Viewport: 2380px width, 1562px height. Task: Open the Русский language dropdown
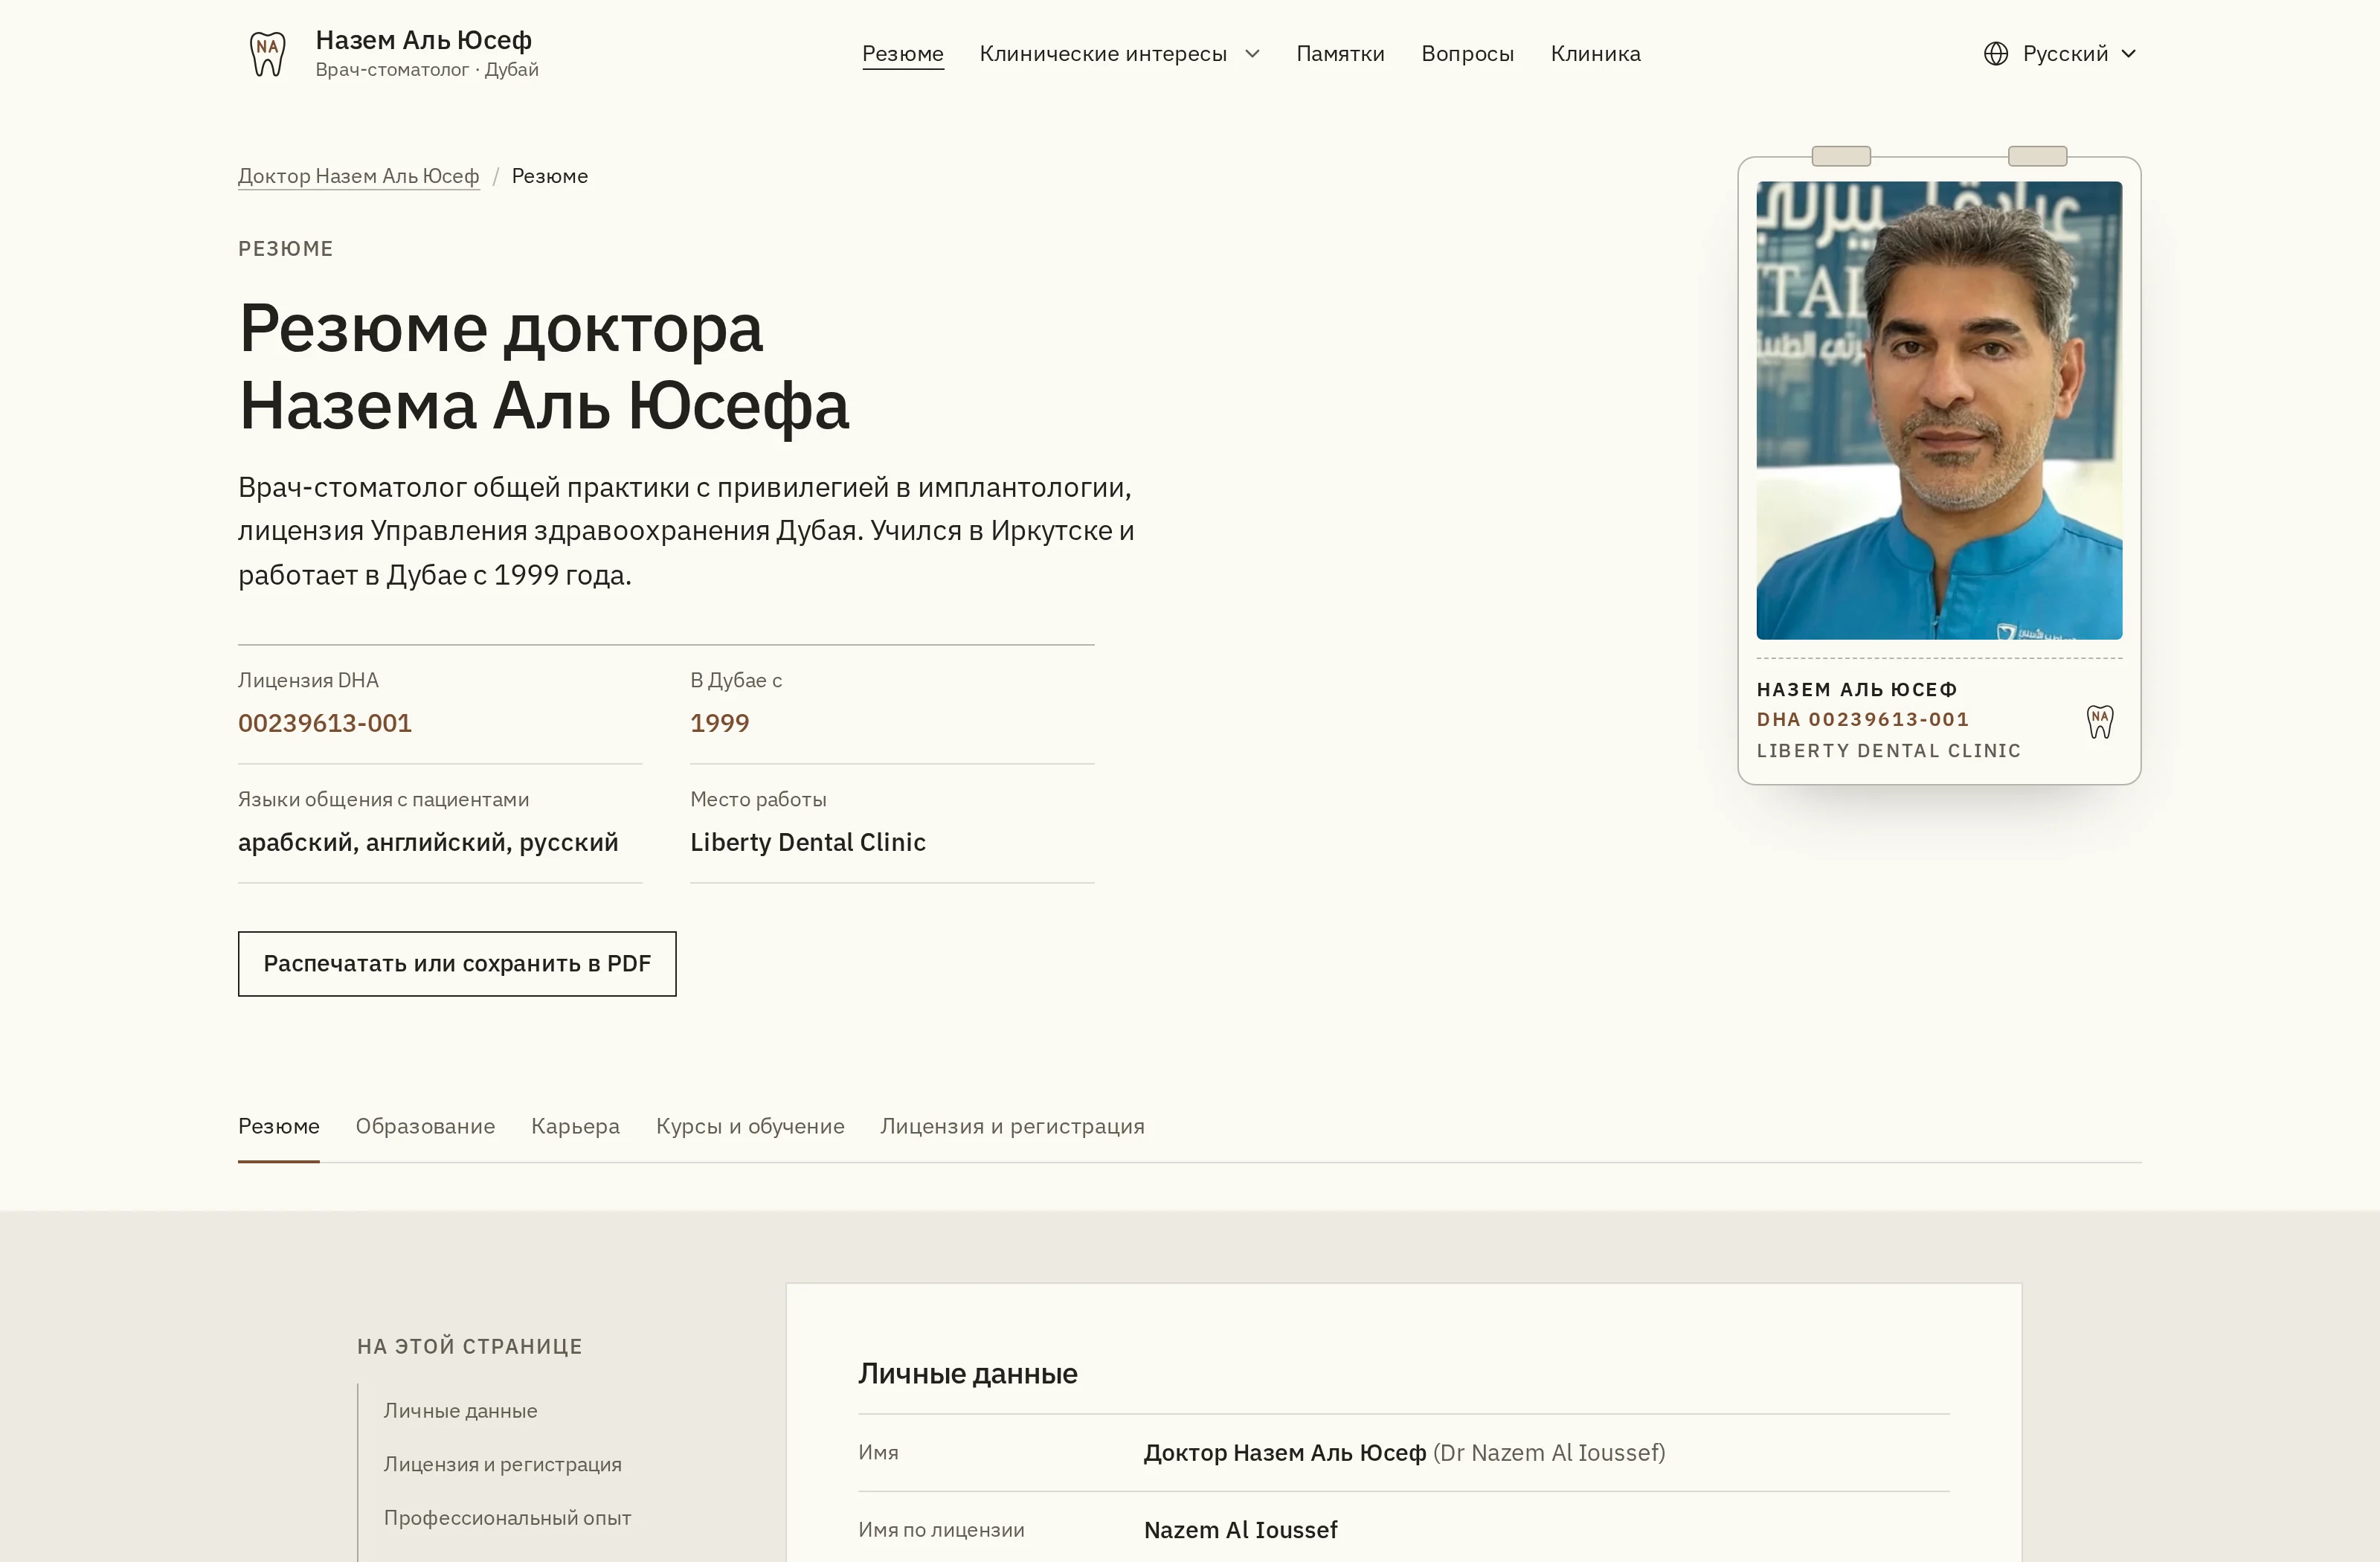point(2061,54)
